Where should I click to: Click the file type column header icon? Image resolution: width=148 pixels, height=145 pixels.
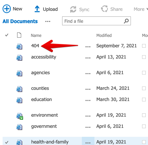click(x=19, y=35)
